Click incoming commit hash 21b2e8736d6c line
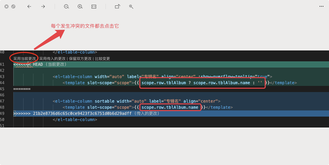Viewport: 329px width, 165px height. pos(171,114)
